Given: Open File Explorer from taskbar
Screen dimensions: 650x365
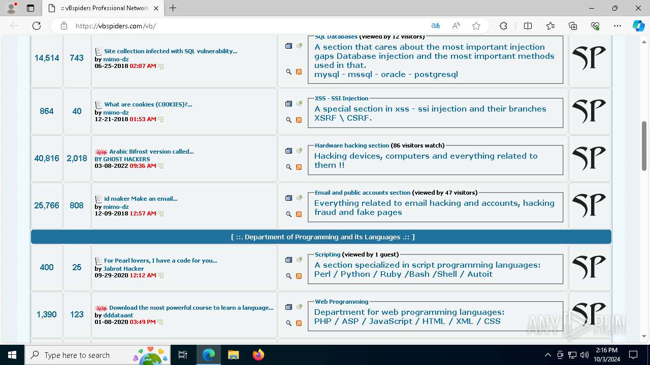Looking at the screenshot, I should pos(233,355).
